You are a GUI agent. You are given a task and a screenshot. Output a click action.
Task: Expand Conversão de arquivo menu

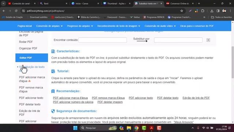[x=49, y=26]
